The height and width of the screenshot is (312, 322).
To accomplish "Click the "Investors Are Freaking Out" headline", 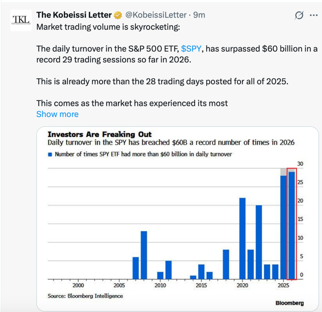I will (x=100, y=134).
